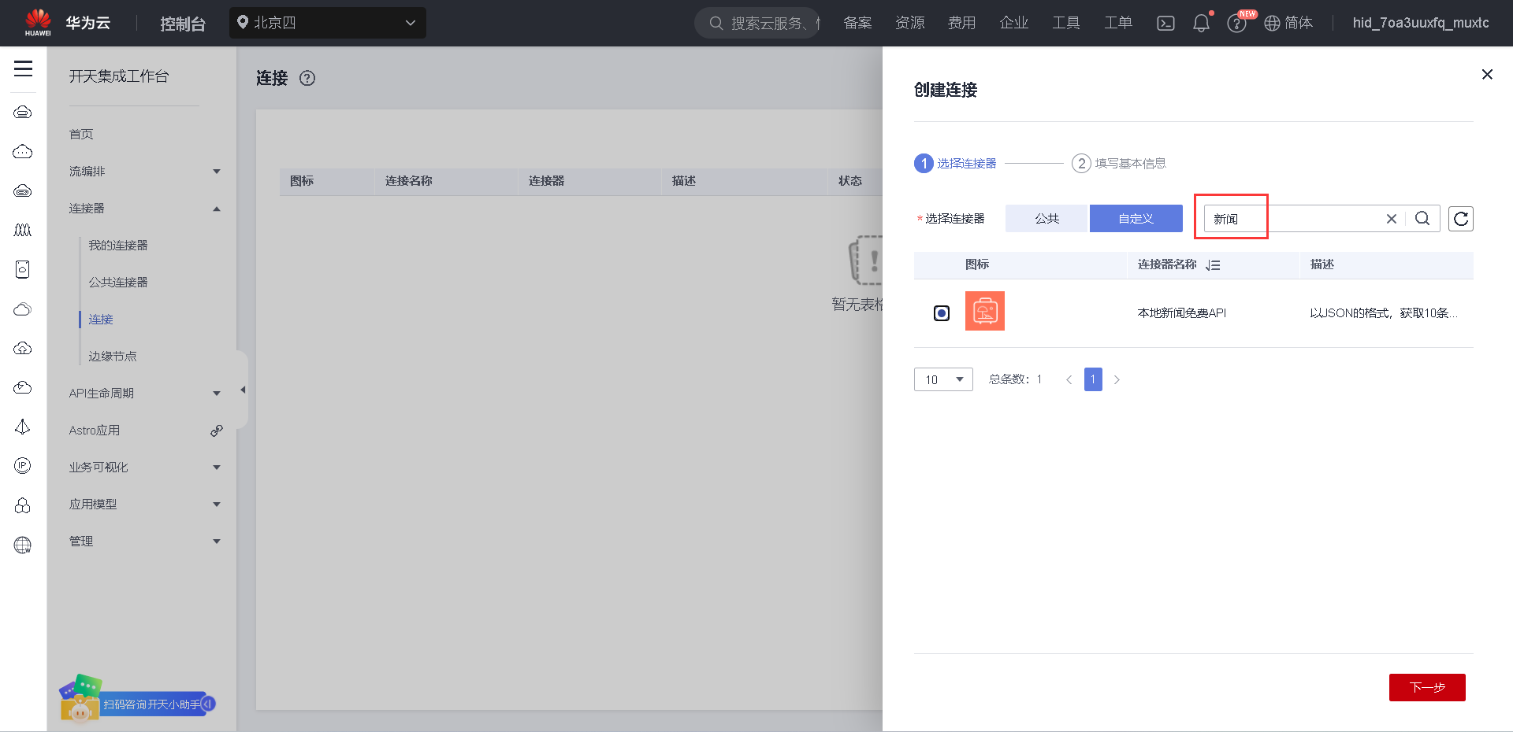Expand the 应用模型 menu
Screen dimensions: 1513x732
pos(217,505)
